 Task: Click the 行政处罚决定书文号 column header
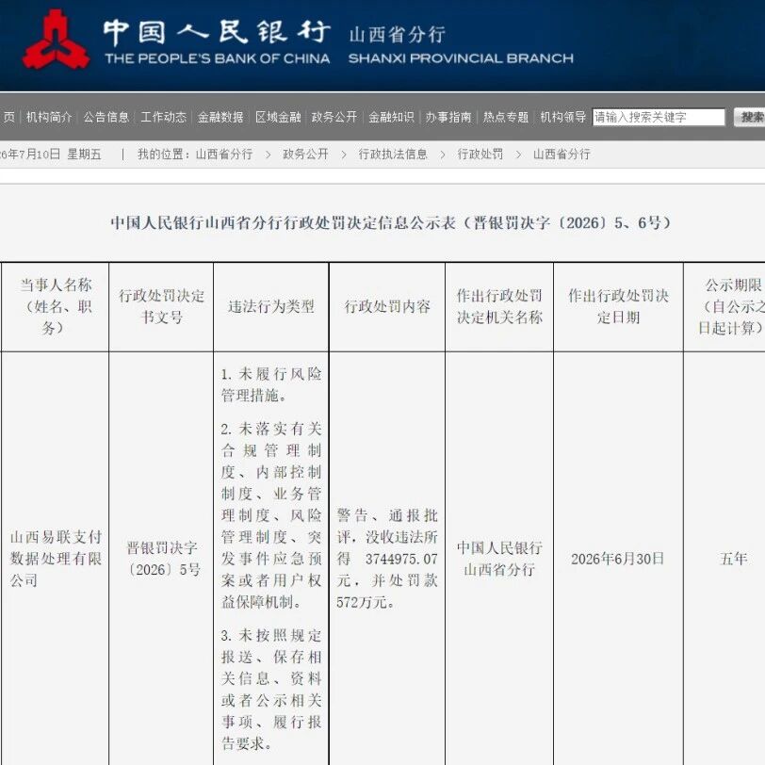pos(161,306)
